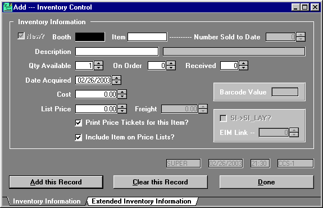Decrease Number Sold to Date with down arrow

(x=301, y=39)
